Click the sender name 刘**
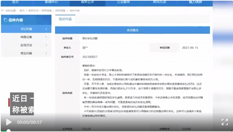This screenshot has height=132, width=233. (x=85, y=48)
